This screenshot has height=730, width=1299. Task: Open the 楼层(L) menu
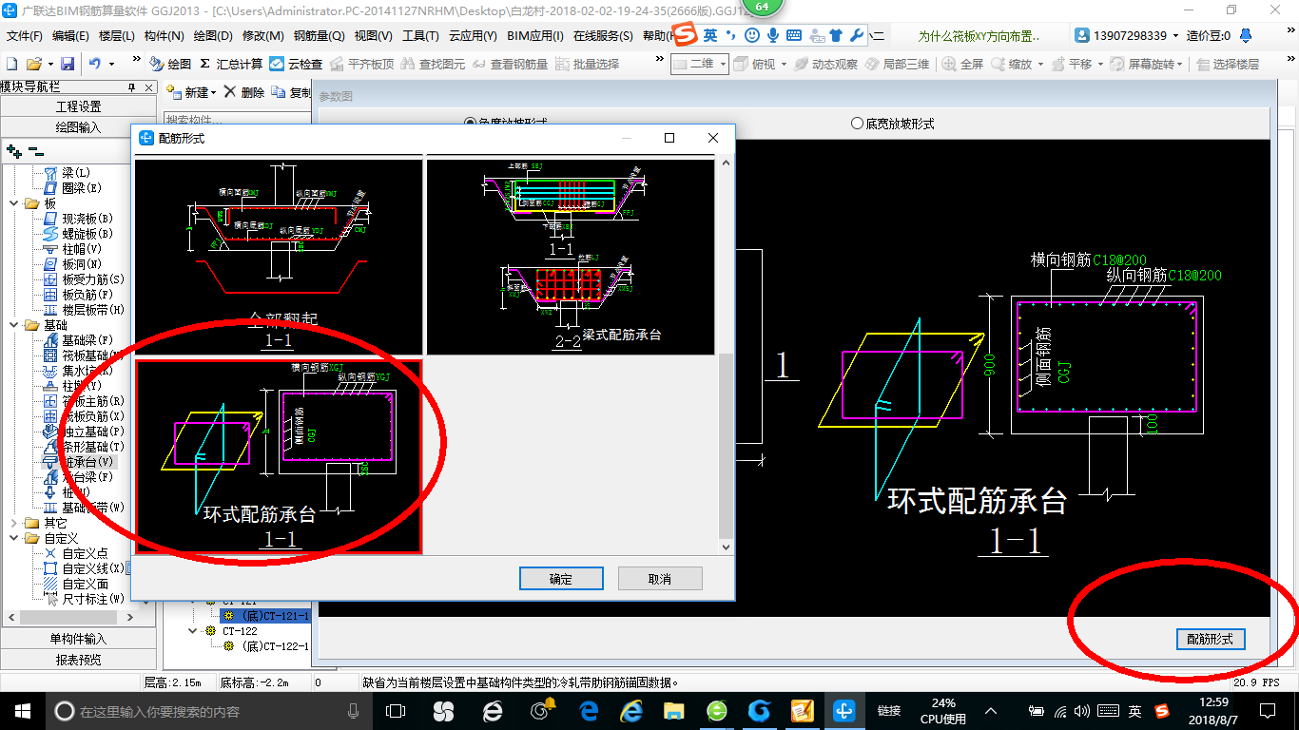tap(117, 36)
